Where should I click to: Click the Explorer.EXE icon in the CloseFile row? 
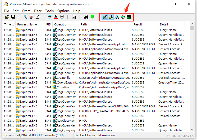pos(18,87)
